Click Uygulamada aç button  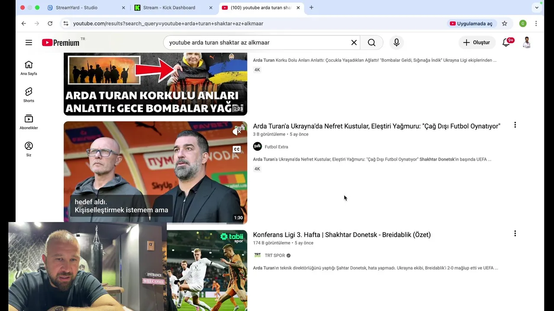coord(471,23)
